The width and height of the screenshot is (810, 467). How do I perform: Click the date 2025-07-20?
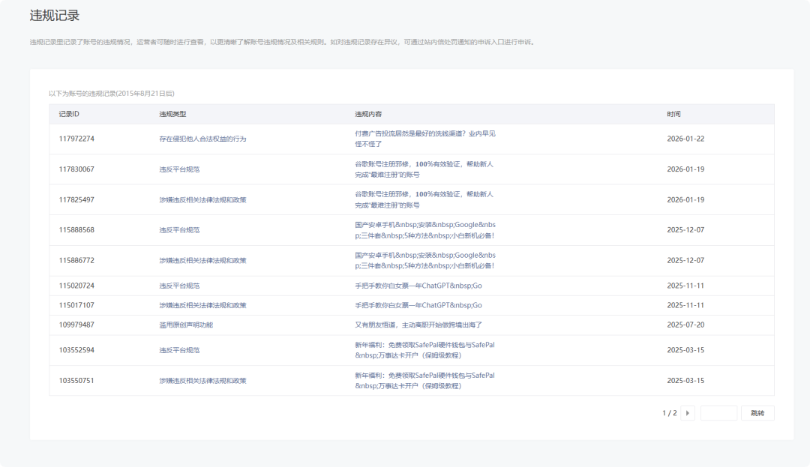click(685, 325)
